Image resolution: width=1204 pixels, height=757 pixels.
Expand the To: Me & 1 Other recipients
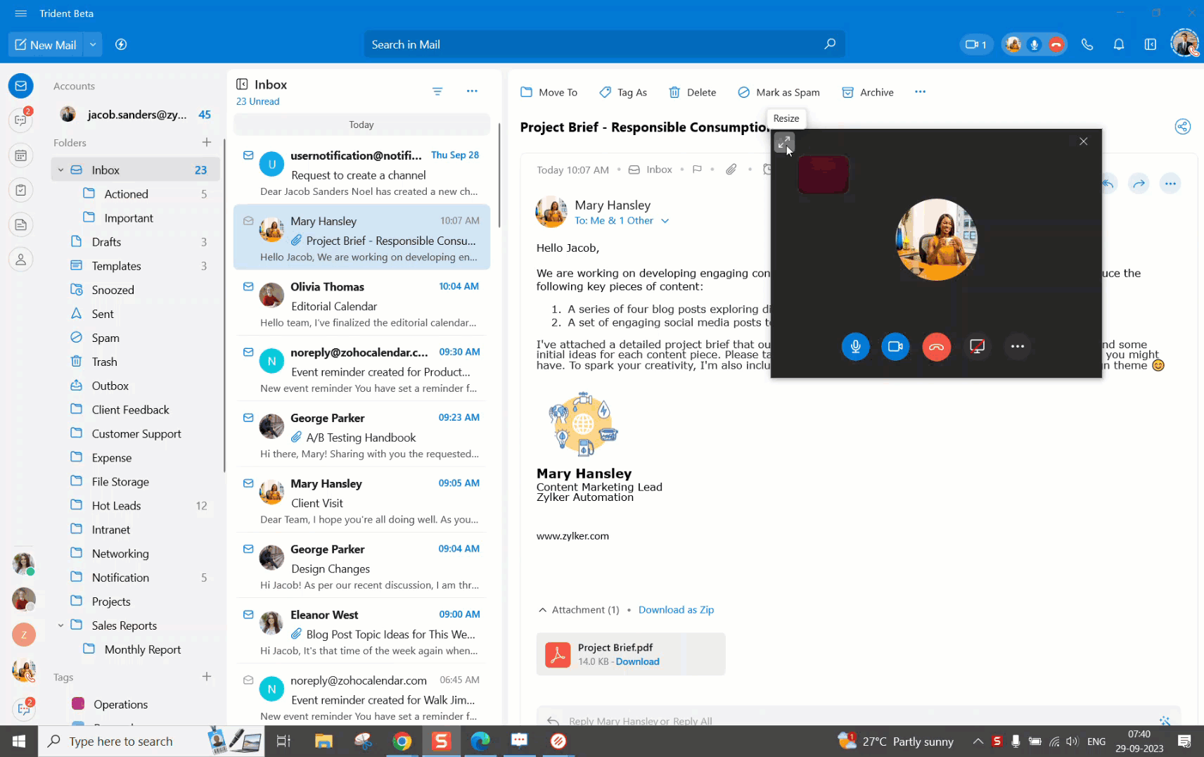(x=665, y=220)
